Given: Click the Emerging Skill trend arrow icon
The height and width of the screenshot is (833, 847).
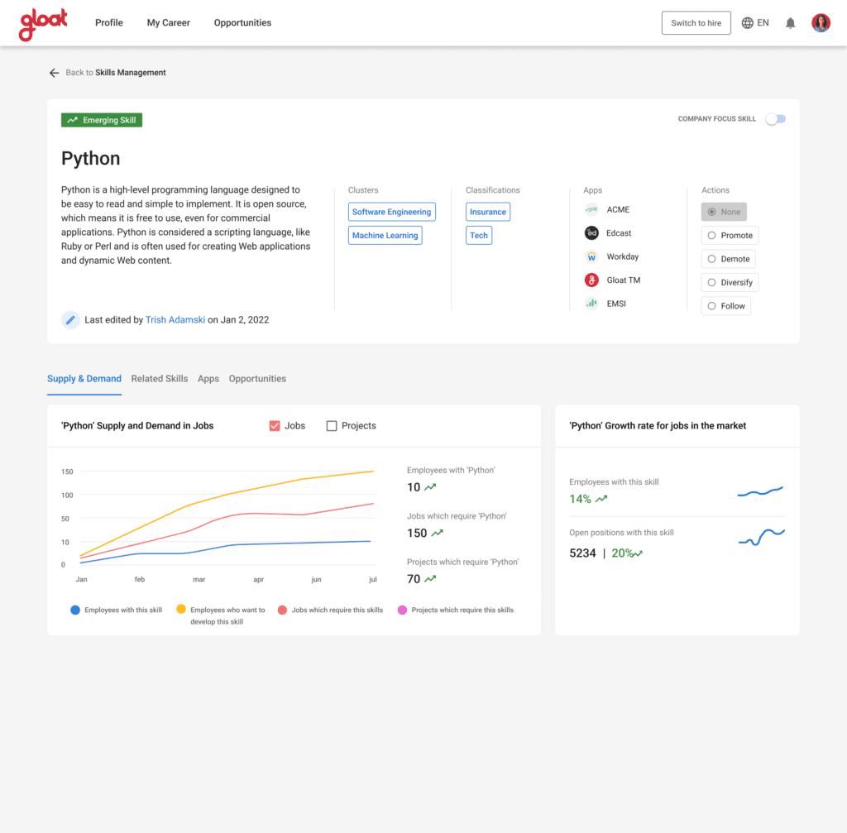Looking at the screenshot, I should point(73,120).
